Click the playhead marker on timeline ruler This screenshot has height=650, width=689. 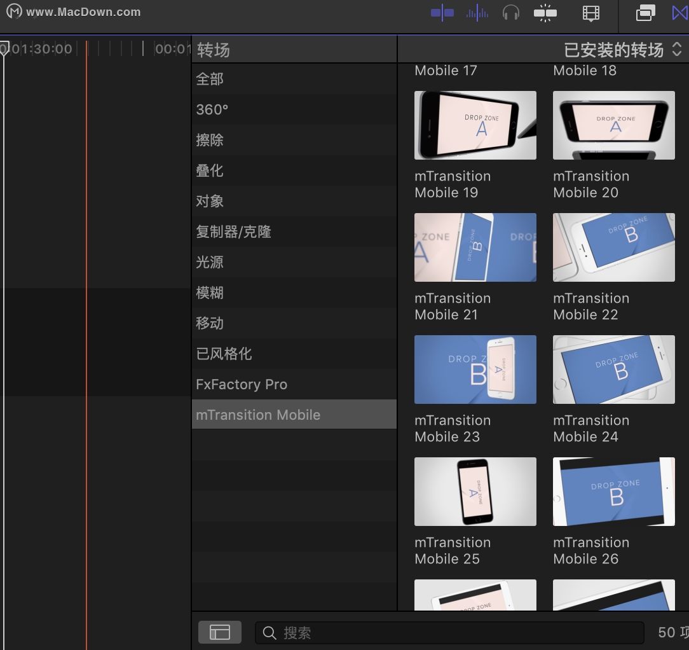4,48
